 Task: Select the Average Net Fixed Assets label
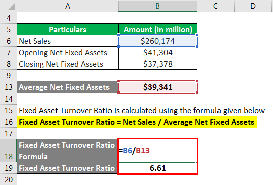click(x=67, y=87)
